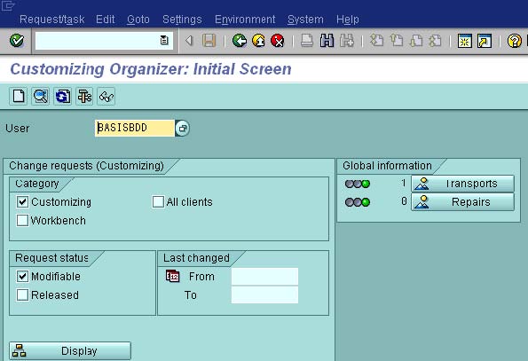Click the Create request blank page icon
Screen dimensions: 528x361
pos(19,97)
